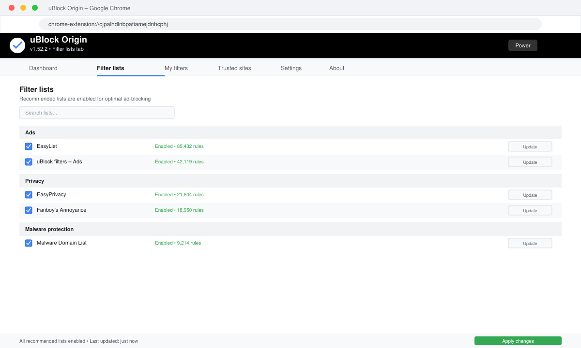
Task: Select the Filter lists tab
Action: coord(110,68)
